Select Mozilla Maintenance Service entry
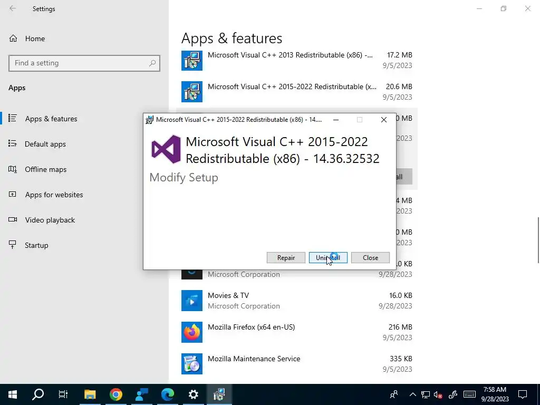Viewport: 540px width, 405px height. pos(296,364)
